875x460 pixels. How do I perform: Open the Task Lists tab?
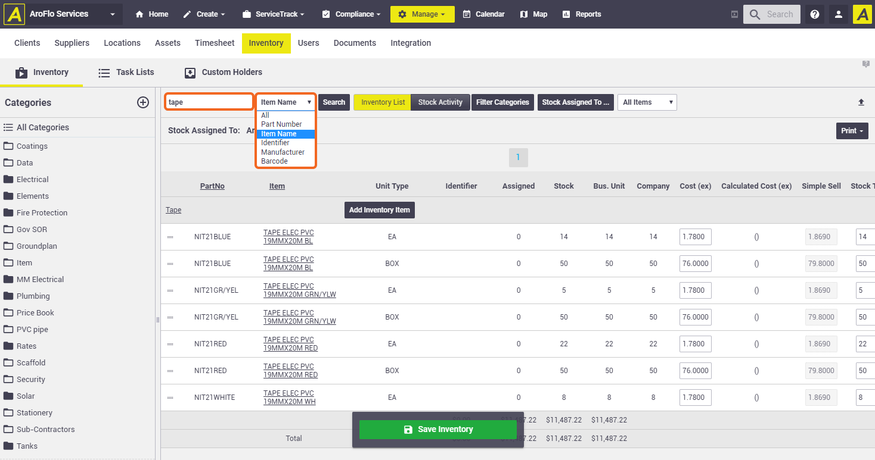(x=126, y=72)
